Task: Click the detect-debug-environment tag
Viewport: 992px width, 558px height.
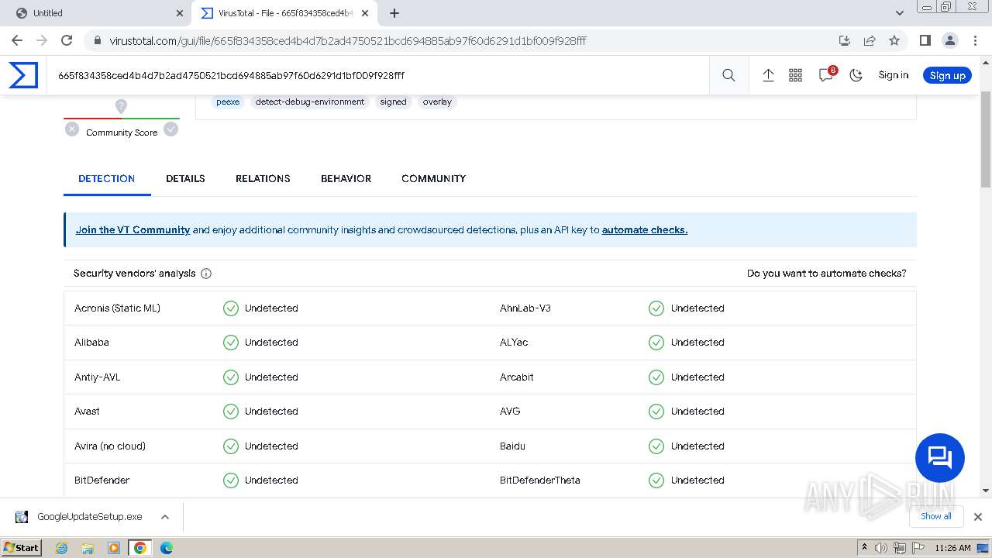Action: (x=310, y=102)
